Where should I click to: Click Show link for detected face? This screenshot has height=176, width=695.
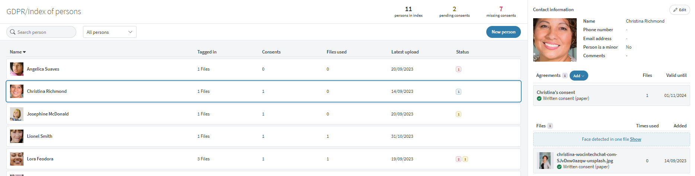pos(635,139)
